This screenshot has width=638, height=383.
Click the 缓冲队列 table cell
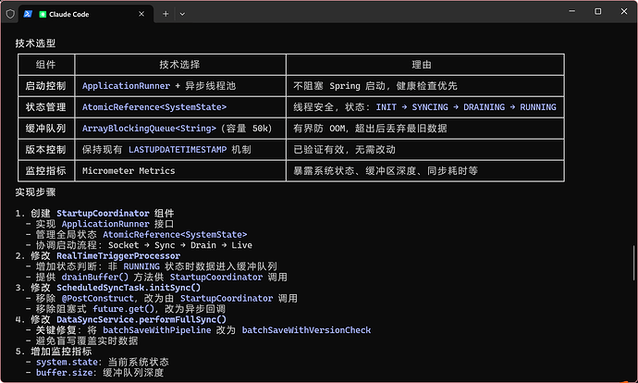(45, 129)
